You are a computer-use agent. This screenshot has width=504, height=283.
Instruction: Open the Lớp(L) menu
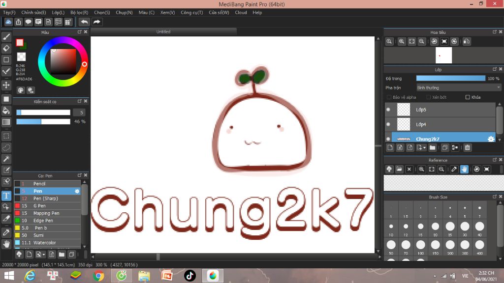58,12
